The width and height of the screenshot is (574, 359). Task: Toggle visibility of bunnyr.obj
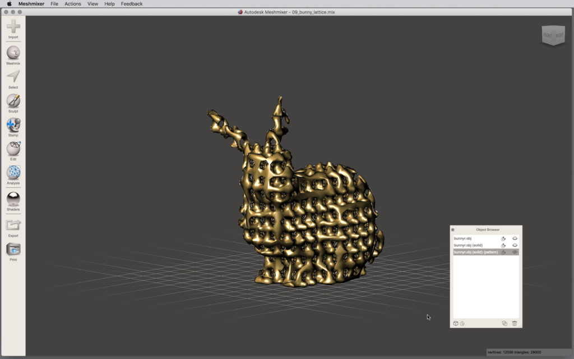(515, 238)
